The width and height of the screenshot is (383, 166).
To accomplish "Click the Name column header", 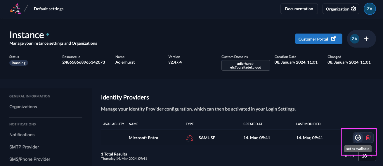I will 134,124.
